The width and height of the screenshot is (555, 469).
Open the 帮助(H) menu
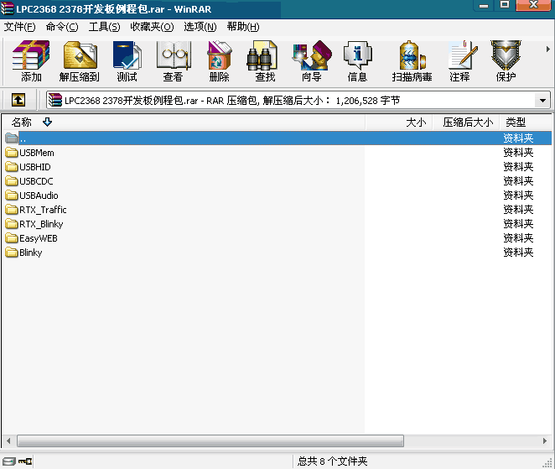tap(243, 27)
